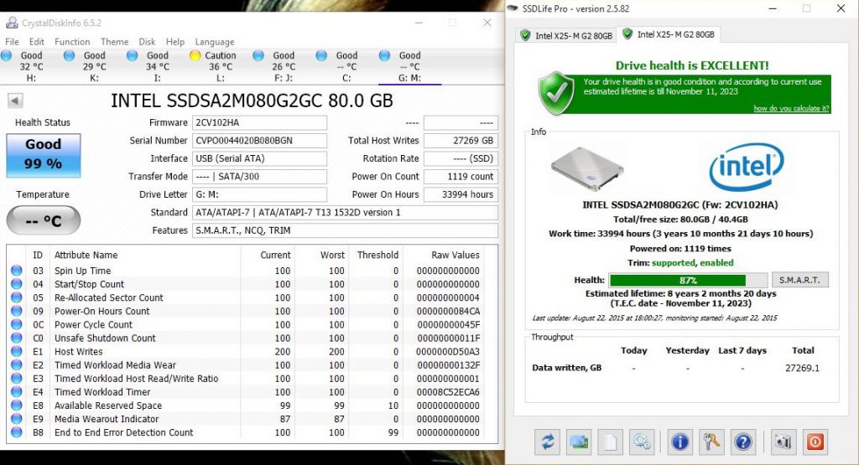This screenshot has width=859, height=465.
Task: Open SSDLife settings gear icon
Action: [x=642, y=442]
